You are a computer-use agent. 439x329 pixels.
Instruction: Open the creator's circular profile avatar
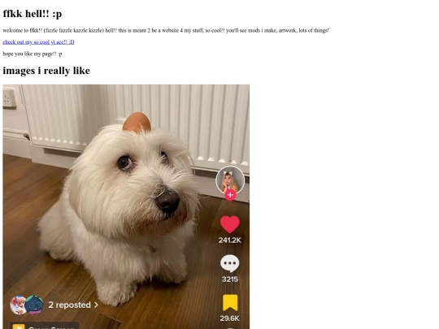[230, 180]
